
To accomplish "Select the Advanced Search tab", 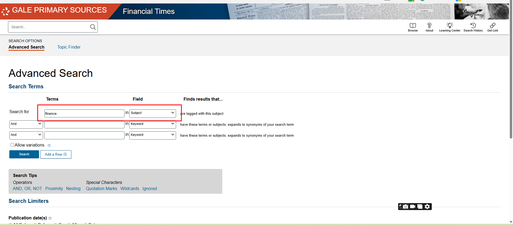I will [26, 47].
